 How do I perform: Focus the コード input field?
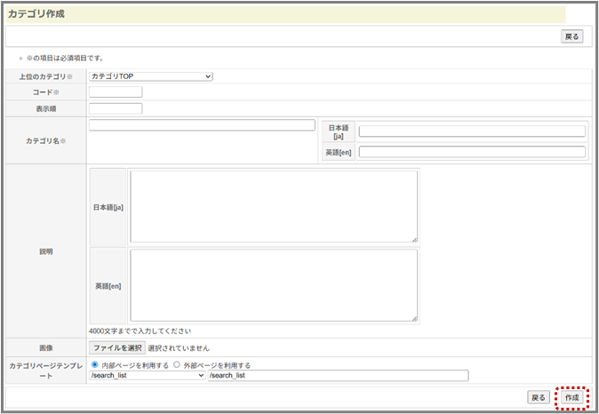(x=116, y=92)
